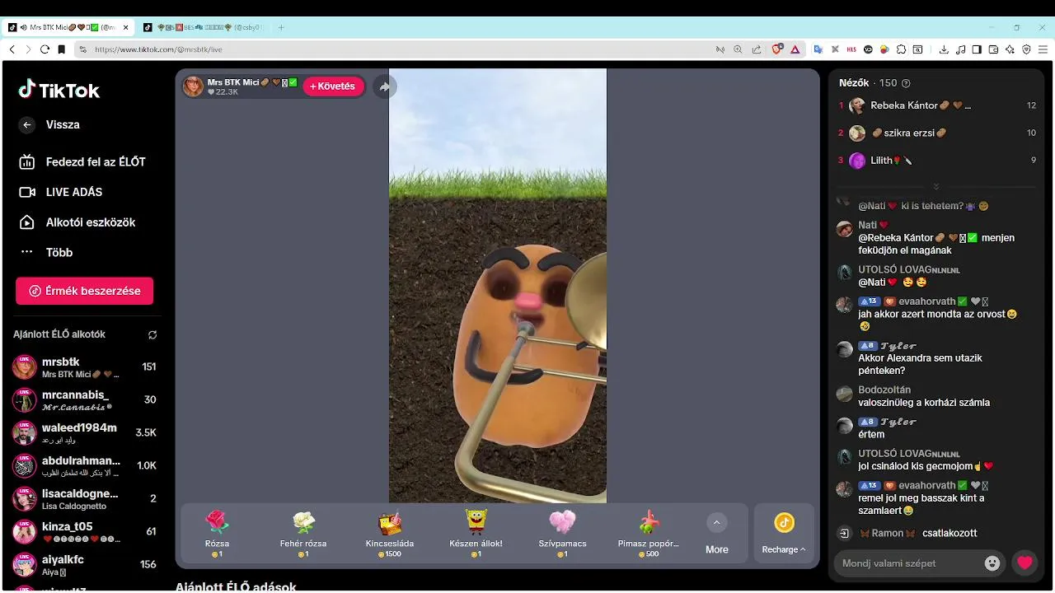Open the music note playlist icon
Image resolution: width=1055 pixels, height=593 pixels.
pyautogui.click(x=960, y=49)
